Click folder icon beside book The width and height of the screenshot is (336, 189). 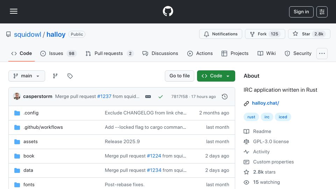click(x=17, y=156)
